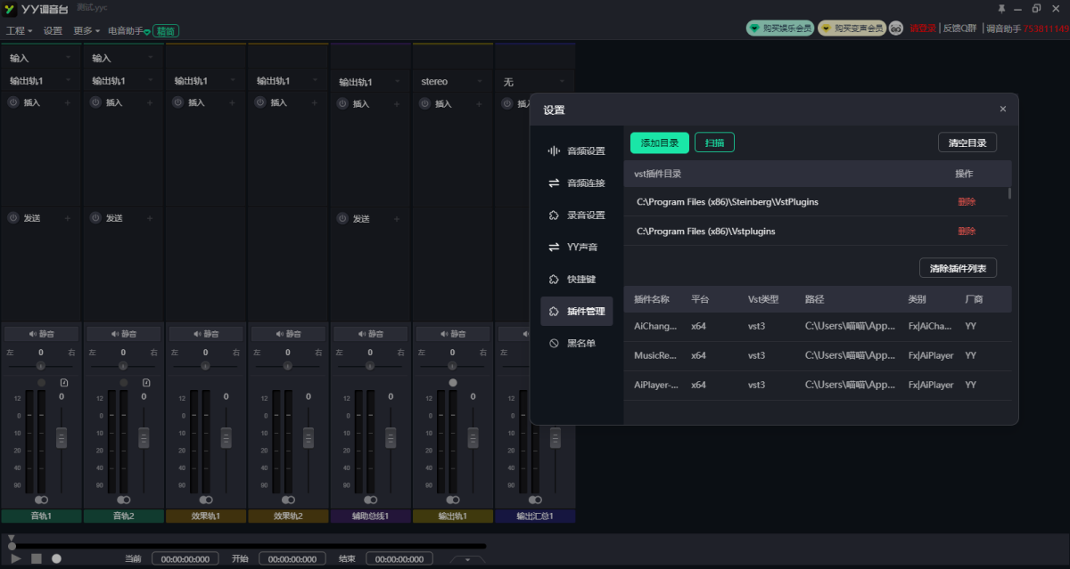Select the 黑名单 tab in settings sidebar
Image resolution: width=1070 pixels, height=569 pixels.
(577, 343)
